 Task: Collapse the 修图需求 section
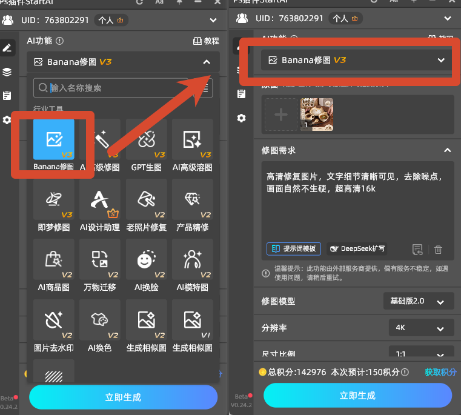(x=448, y=150)
